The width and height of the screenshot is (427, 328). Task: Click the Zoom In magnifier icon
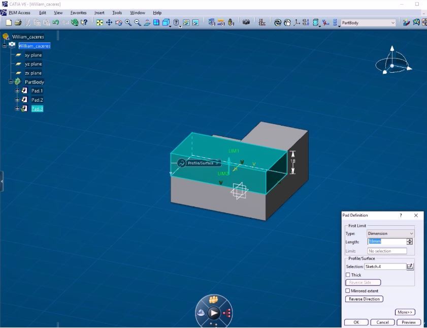(128, 23)
